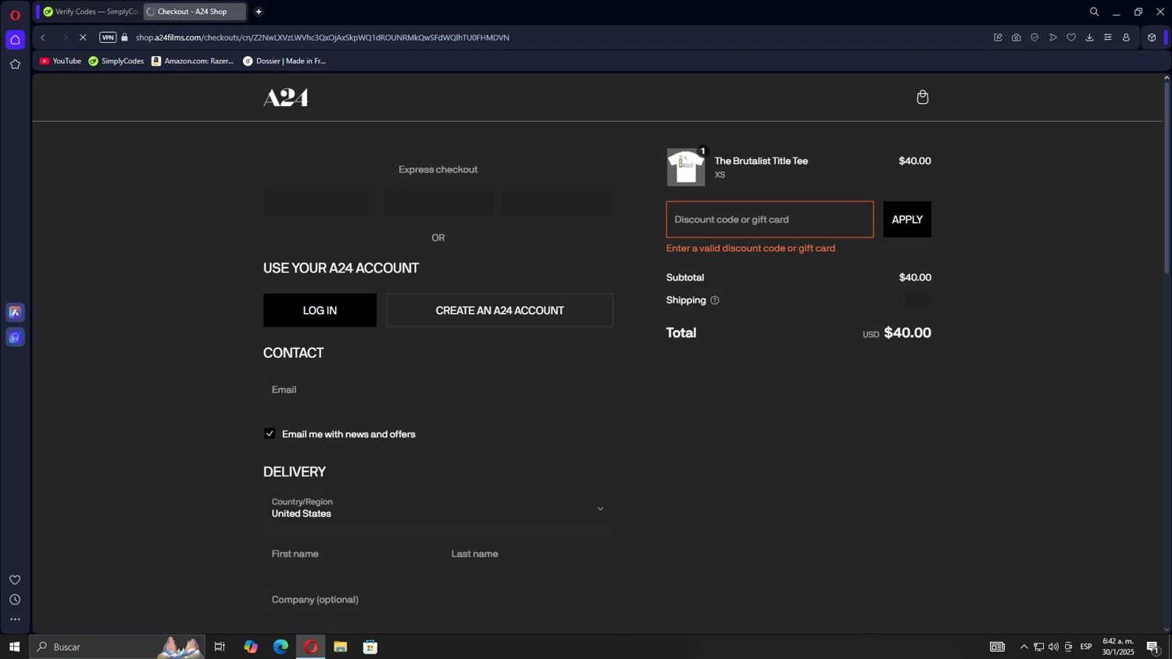The height and width of the screenshot is (659, 1172).
Task: Open the ad blocker shield icon
Action: point(1034,37)
